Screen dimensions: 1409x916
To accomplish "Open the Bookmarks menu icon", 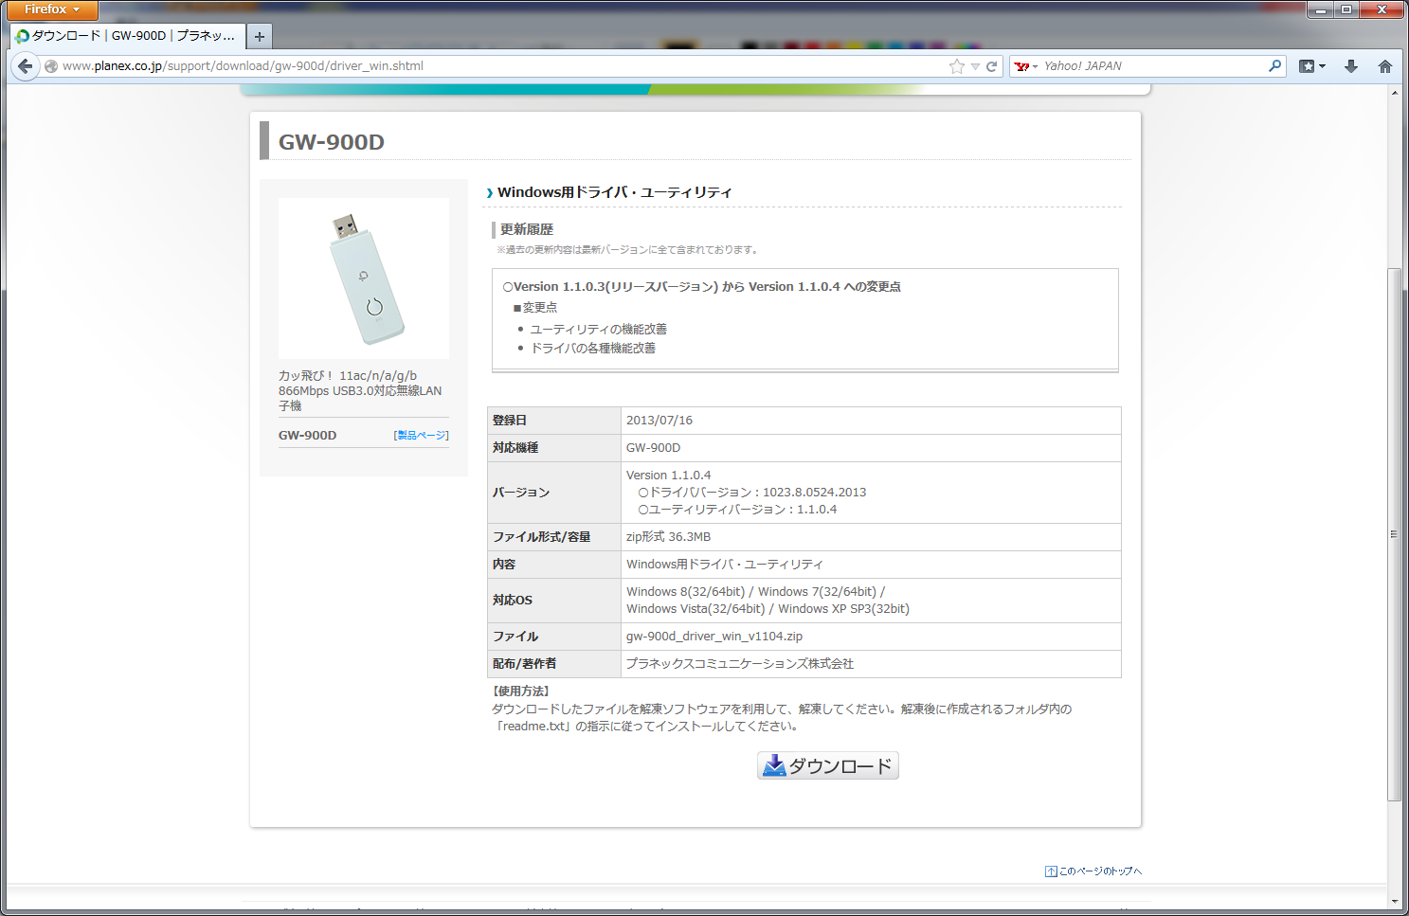I will (1312, 66).
